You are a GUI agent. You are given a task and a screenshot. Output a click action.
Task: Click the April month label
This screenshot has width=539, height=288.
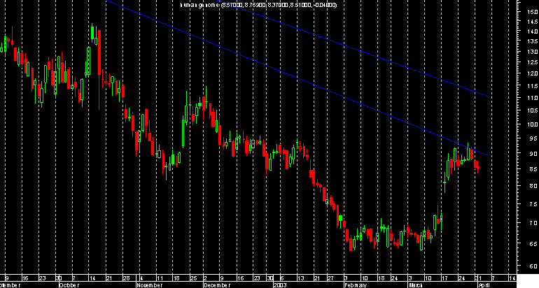484,285
